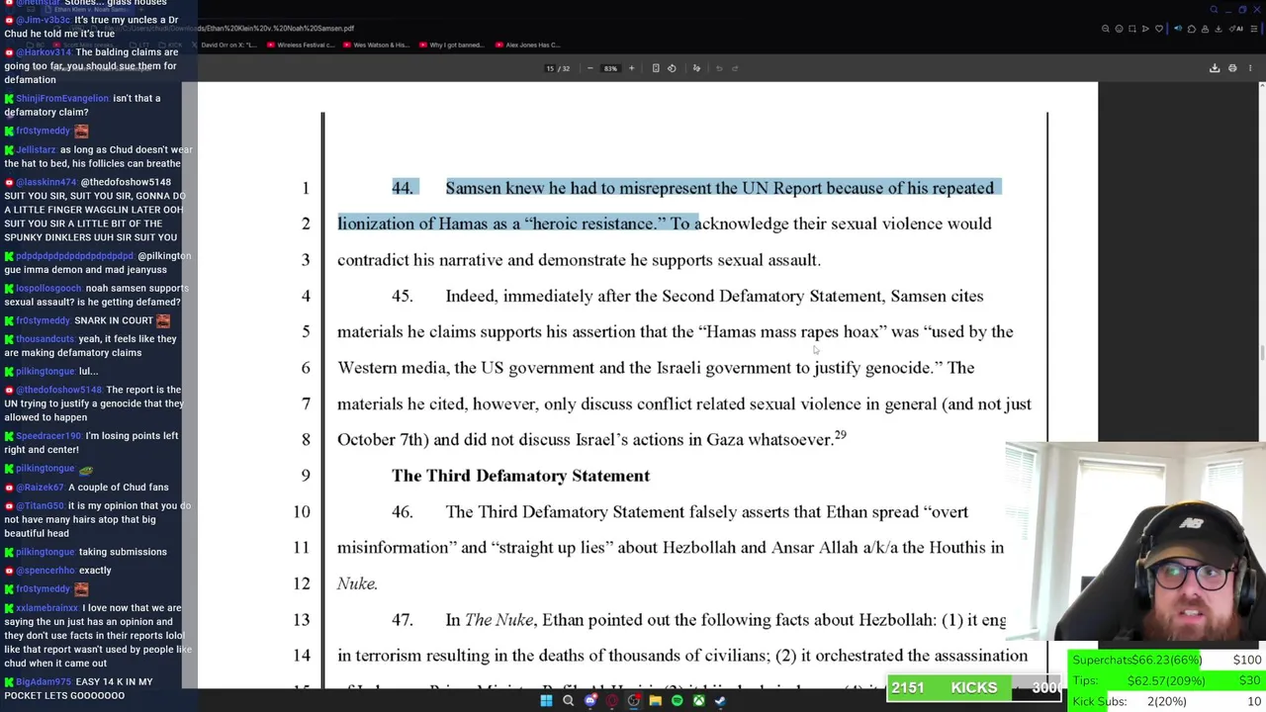
Task: Click chat username Jellstarz
Action: [36, 149]
